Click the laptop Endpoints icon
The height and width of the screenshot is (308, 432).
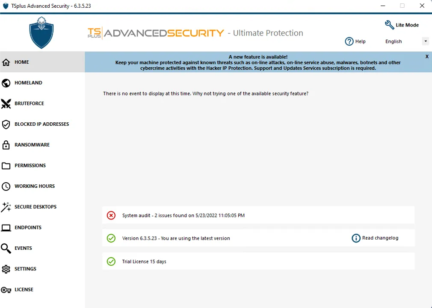coord(6,228)
